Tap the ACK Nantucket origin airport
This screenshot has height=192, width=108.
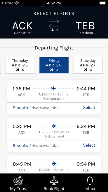[x=22, y=28]
